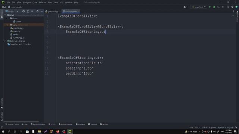Open the JetBrains Toolbox icon at top right
This screenshot has height=134, width=239.
pos(236,7)
